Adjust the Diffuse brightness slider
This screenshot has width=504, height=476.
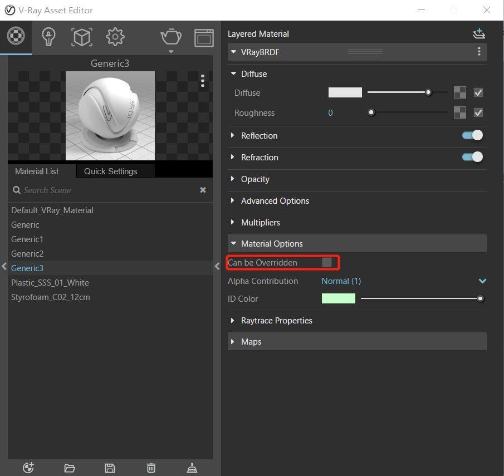click(x=408, y=92)
